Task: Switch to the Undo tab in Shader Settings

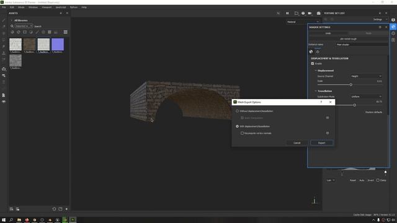Action: (x=328, y=33)
